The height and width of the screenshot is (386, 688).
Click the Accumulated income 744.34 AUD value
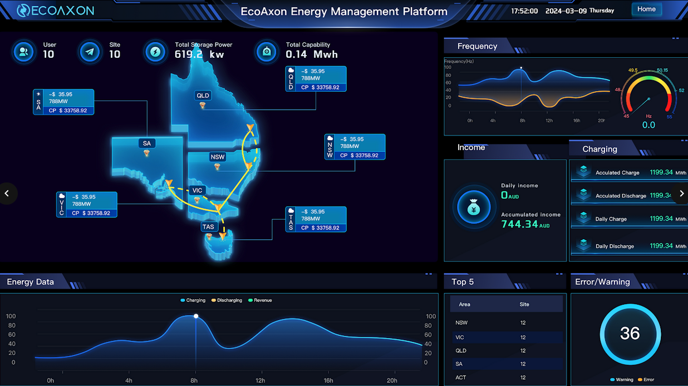(x=525, y=224)
